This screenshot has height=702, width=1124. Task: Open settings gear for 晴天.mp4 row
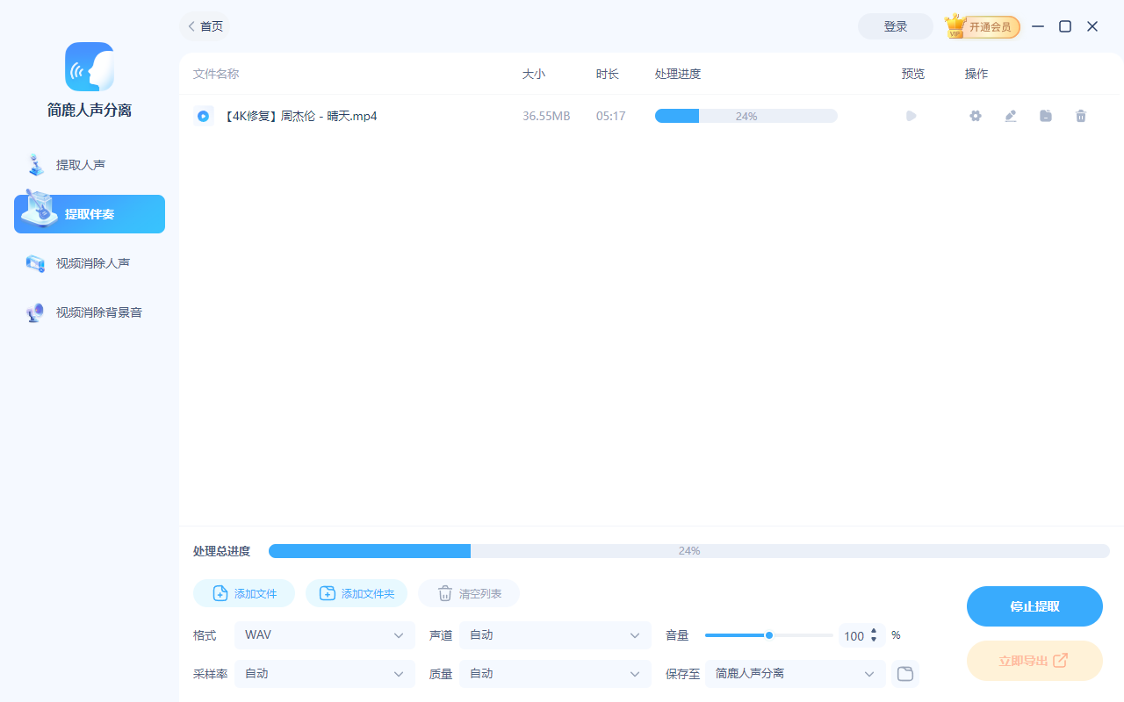coord(975,115)
